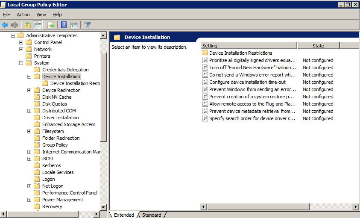Viewport: 360px width, 218px height.
Task: Expand the Network tree node
Action: pyautogui.click(x=21, y=50)
